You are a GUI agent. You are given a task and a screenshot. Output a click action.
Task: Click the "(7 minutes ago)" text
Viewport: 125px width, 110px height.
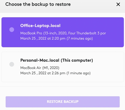coord(80,39)
